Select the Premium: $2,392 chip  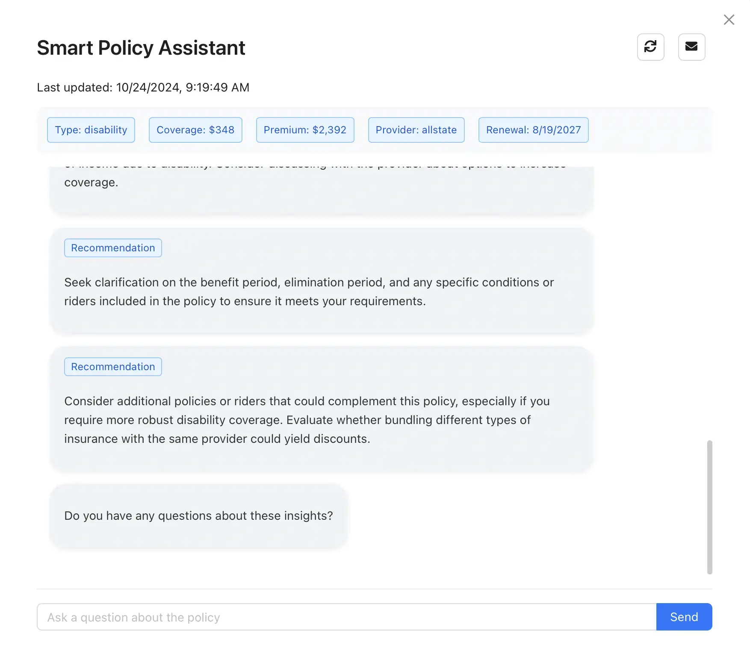pos(305,130)
